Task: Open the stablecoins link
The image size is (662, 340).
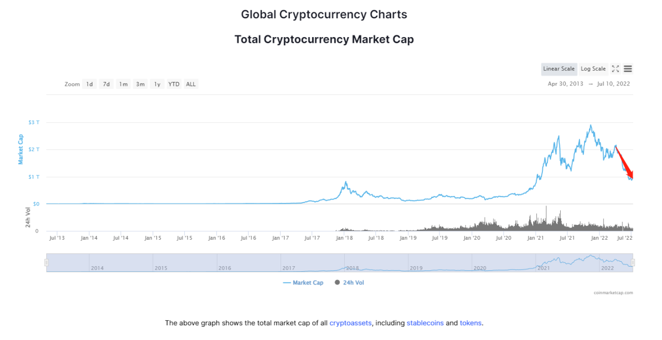Action: [425, 323]
